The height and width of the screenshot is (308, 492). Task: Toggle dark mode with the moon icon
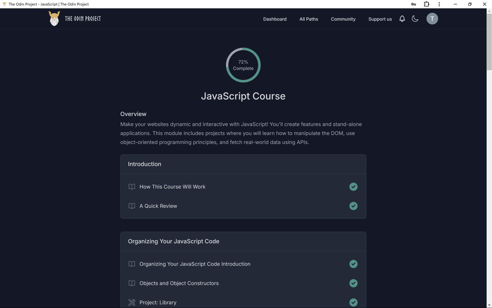[415, 18]
